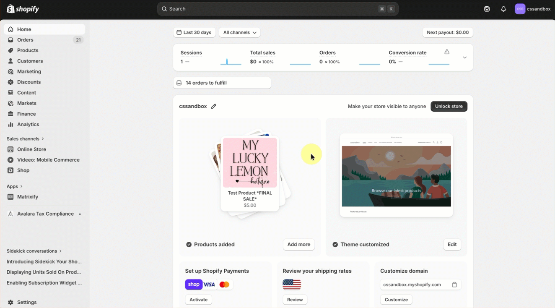This screenshot has width=555, height=308.
Task: Copy the cssandbox.myshopify.com domain via clipboard icon
Action: click(x=454, y=285)
